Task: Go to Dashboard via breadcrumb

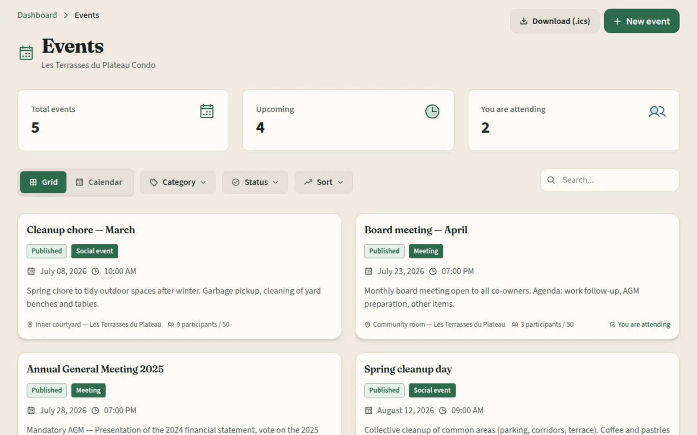Action: (x=37, y=15)
